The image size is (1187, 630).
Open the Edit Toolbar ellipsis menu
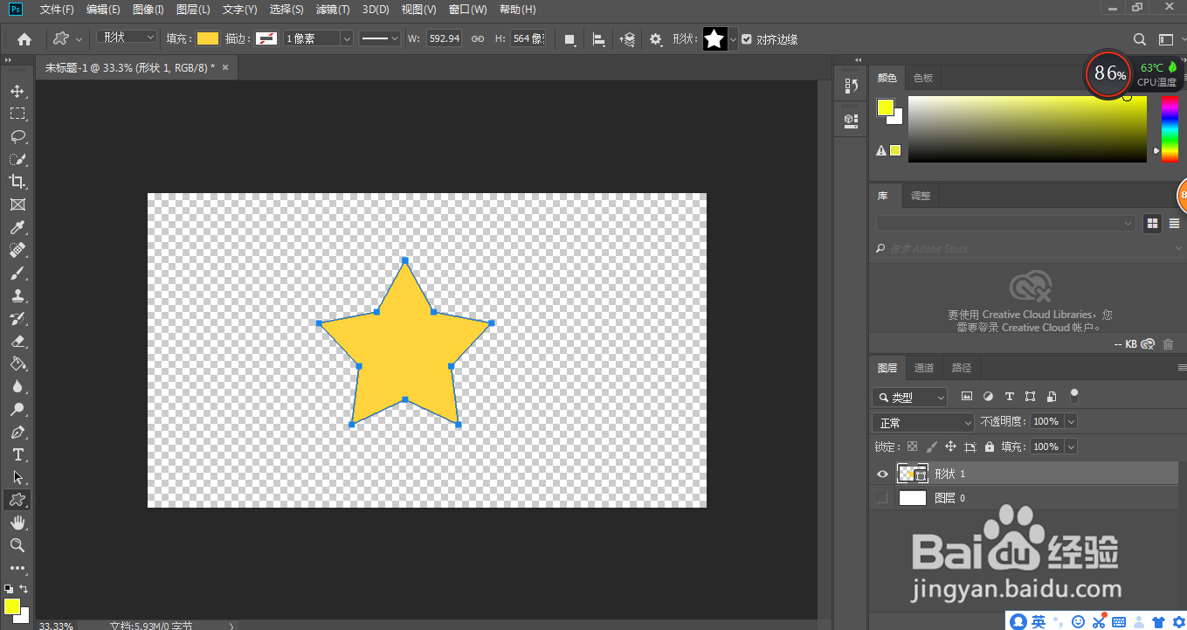pyautogui.click(x=17, y=567)
